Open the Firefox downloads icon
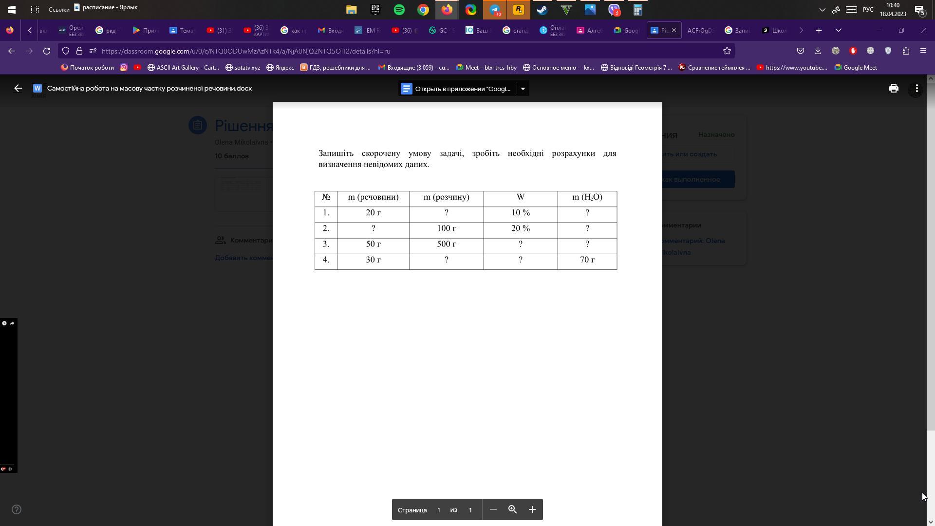The image size is (935, 526). (818, 51)
